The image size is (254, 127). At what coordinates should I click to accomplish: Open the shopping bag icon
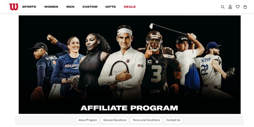pos(245,7)
